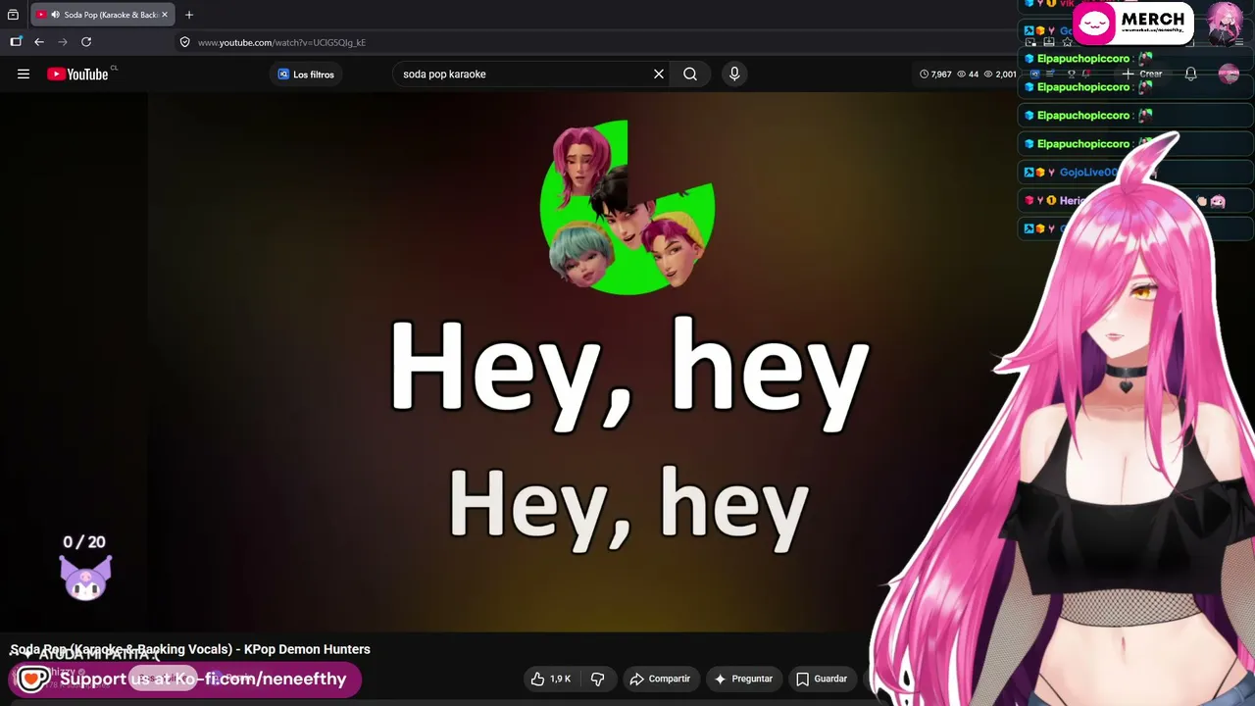Click the MERCH banner
This screenshot has width=1255, height=706.
[1132, 24]
